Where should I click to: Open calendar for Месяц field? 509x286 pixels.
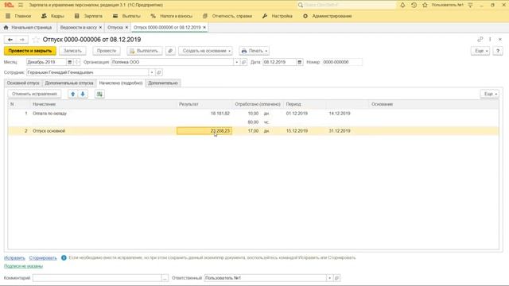pos(69,62)
